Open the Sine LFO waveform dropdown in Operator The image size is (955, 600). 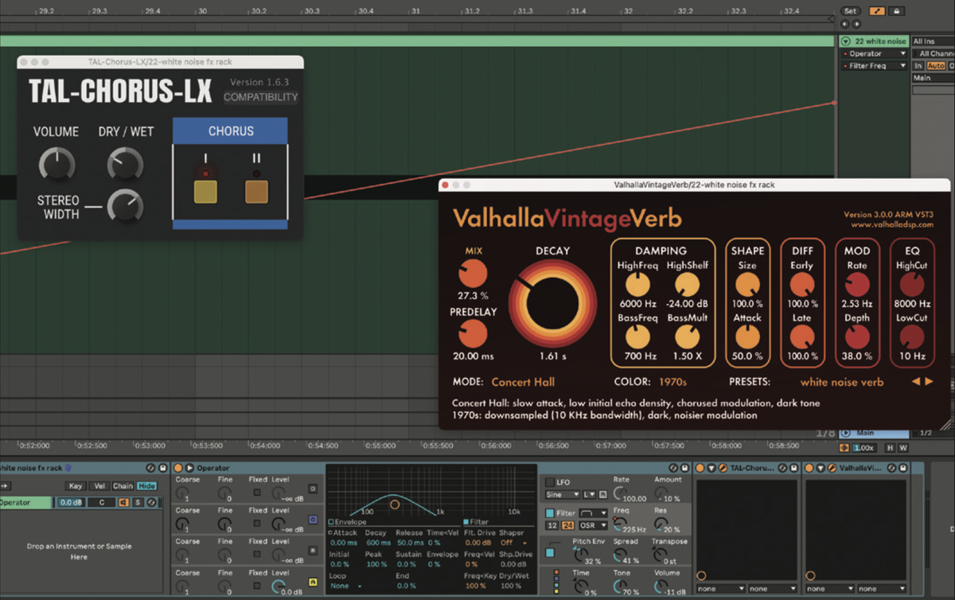[x=561, y=495]
